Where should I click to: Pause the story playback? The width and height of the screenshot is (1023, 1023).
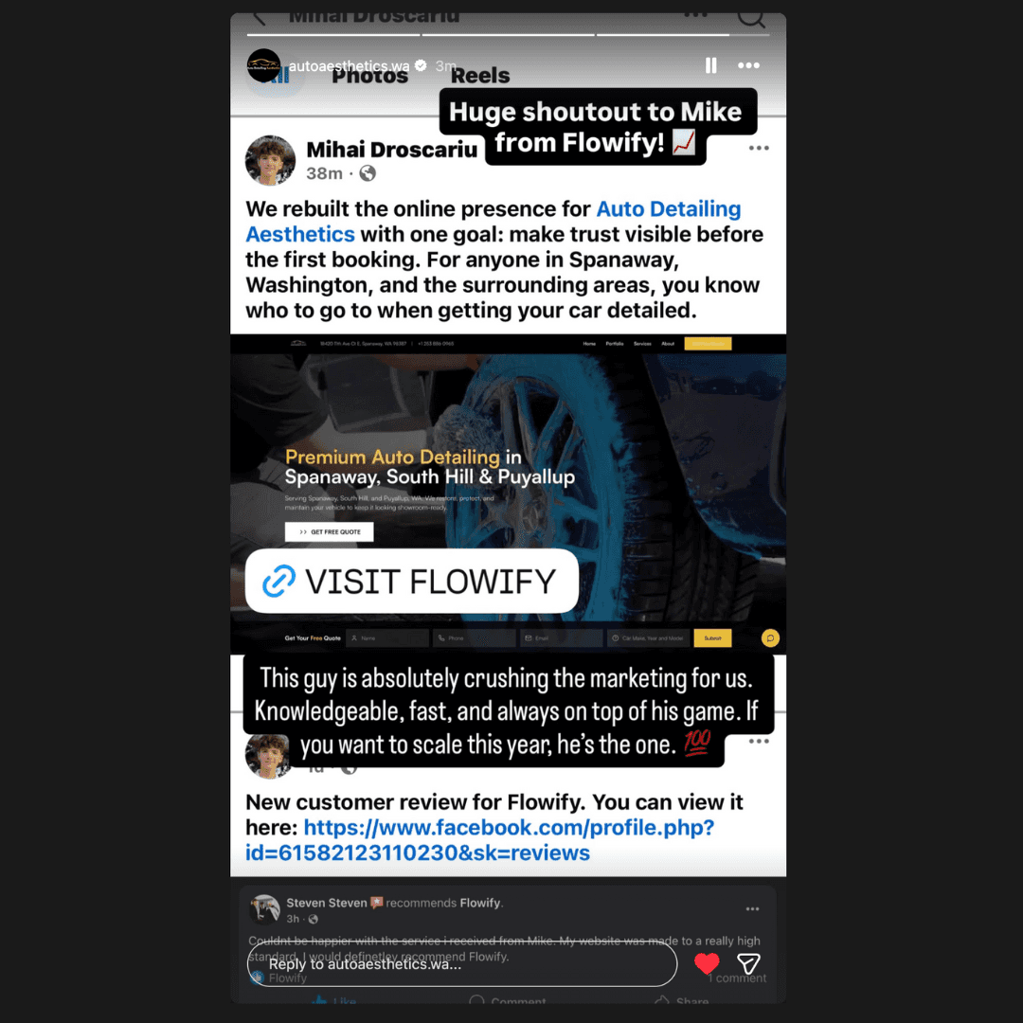pyautogui.click(x=711, y=65)
